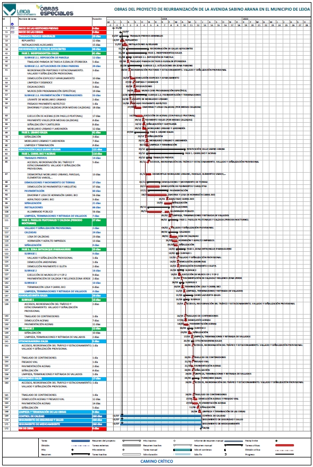Image resolution: width=313 pixels, height=467 pixels.
Task: Click the 2020 year label in timeline header
Action: [246, 19]
